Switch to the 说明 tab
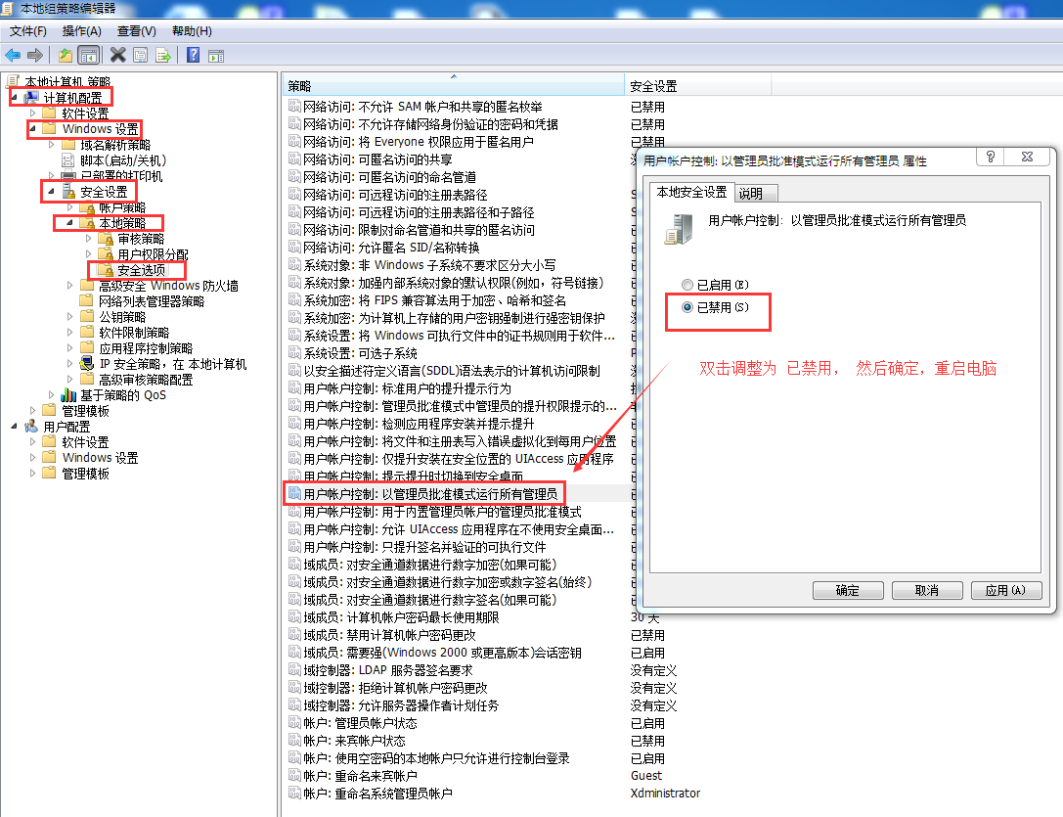This screenshot has width=1063, height=817. [x=751, y=193]
